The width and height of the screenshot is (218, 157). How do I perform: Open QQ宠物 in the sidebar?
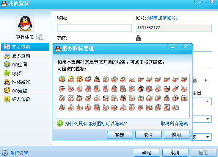pos(16,91)
